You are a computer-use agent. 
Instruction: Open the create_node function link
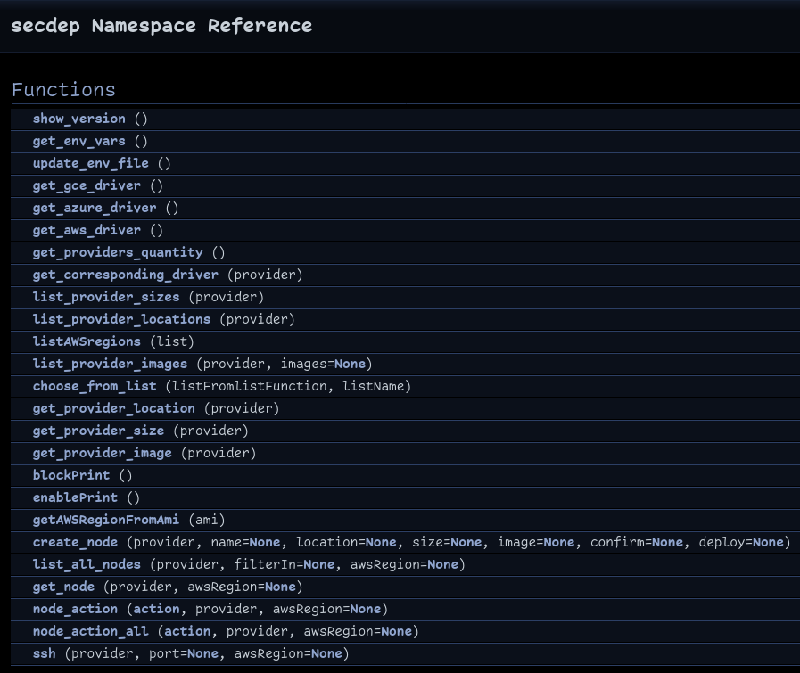(75, 542)
